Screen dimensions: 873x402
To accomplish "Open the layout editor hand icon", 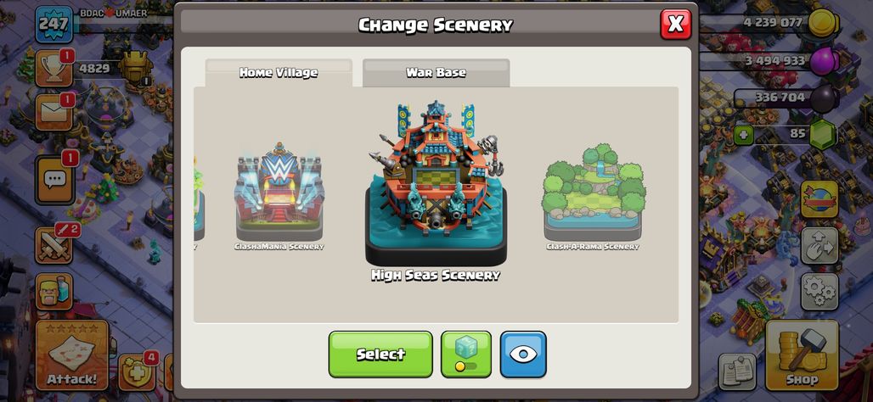I will 819,245.
